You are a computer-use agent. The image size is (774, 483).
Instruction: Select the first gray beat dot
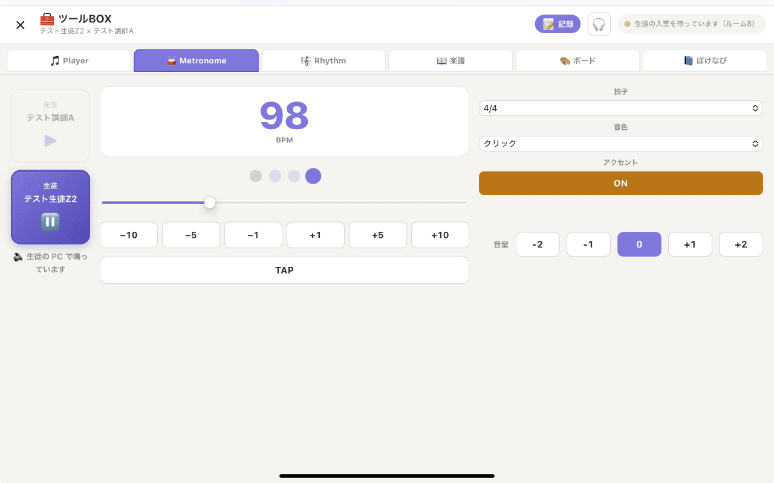click(256, 176)
